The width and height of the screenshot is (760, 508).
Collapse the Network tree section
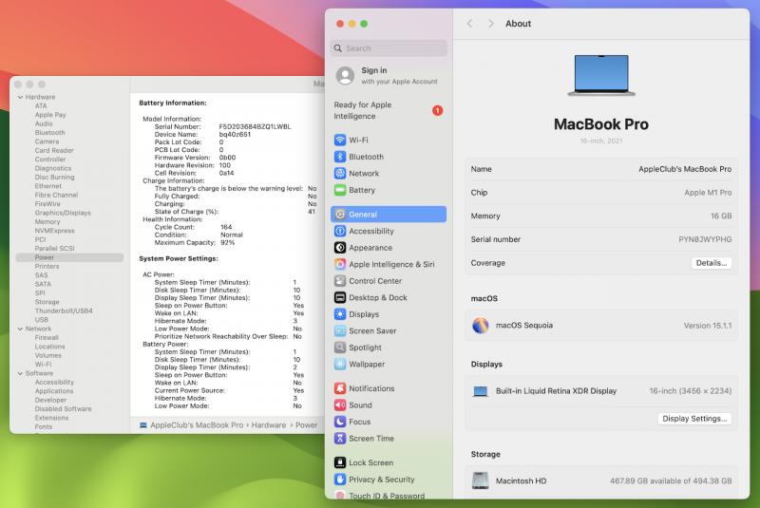tap(20, 329)
